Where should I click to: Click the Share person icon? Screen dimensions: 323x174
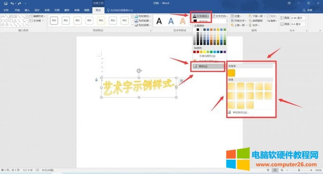(x=304, y=10)
